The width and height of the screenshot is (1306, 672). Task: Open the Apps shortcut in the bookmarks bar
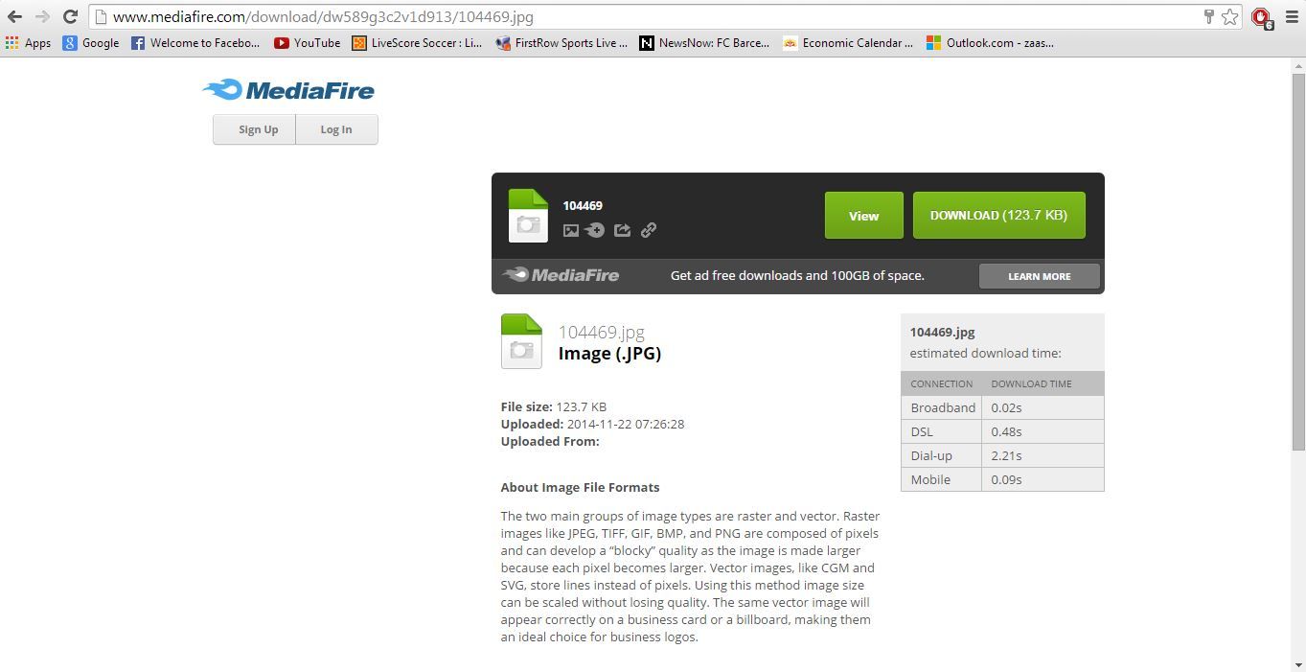tap(30, 42)
